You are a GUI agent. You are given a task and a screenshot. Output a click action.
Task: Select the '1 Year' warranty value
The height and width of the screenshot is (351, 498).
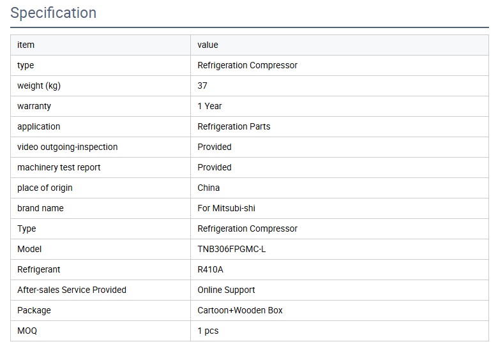click(209, 106)
